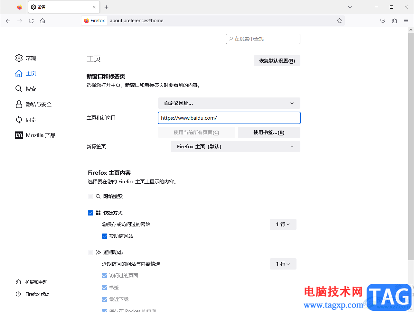Click the scrollbar up arrow

point(411,30)
